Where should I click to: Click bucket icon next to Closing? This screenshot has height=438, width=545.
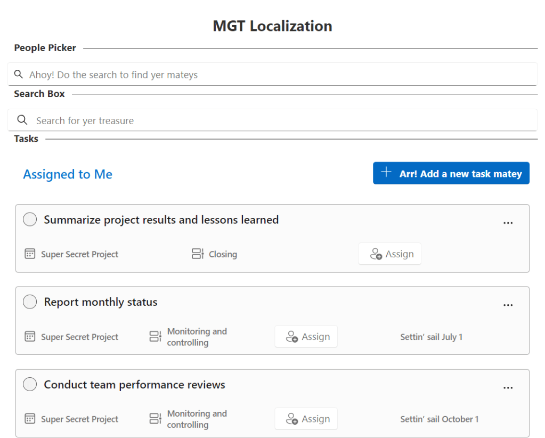(198, 254)
